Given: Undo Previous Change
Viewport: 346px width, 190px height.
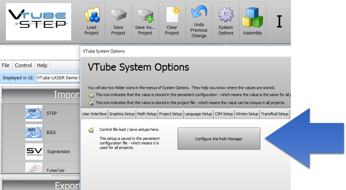Looking at the screenshot, I should [x=199, y=21].
